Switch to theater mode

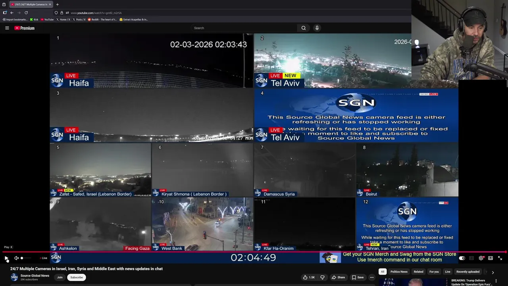pos(491,258)
